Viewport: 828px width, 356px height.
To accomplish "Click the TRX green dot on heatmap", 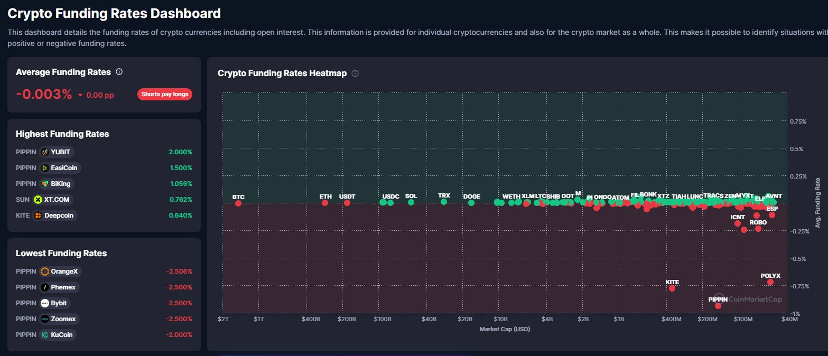I will [x=444, y=202].
